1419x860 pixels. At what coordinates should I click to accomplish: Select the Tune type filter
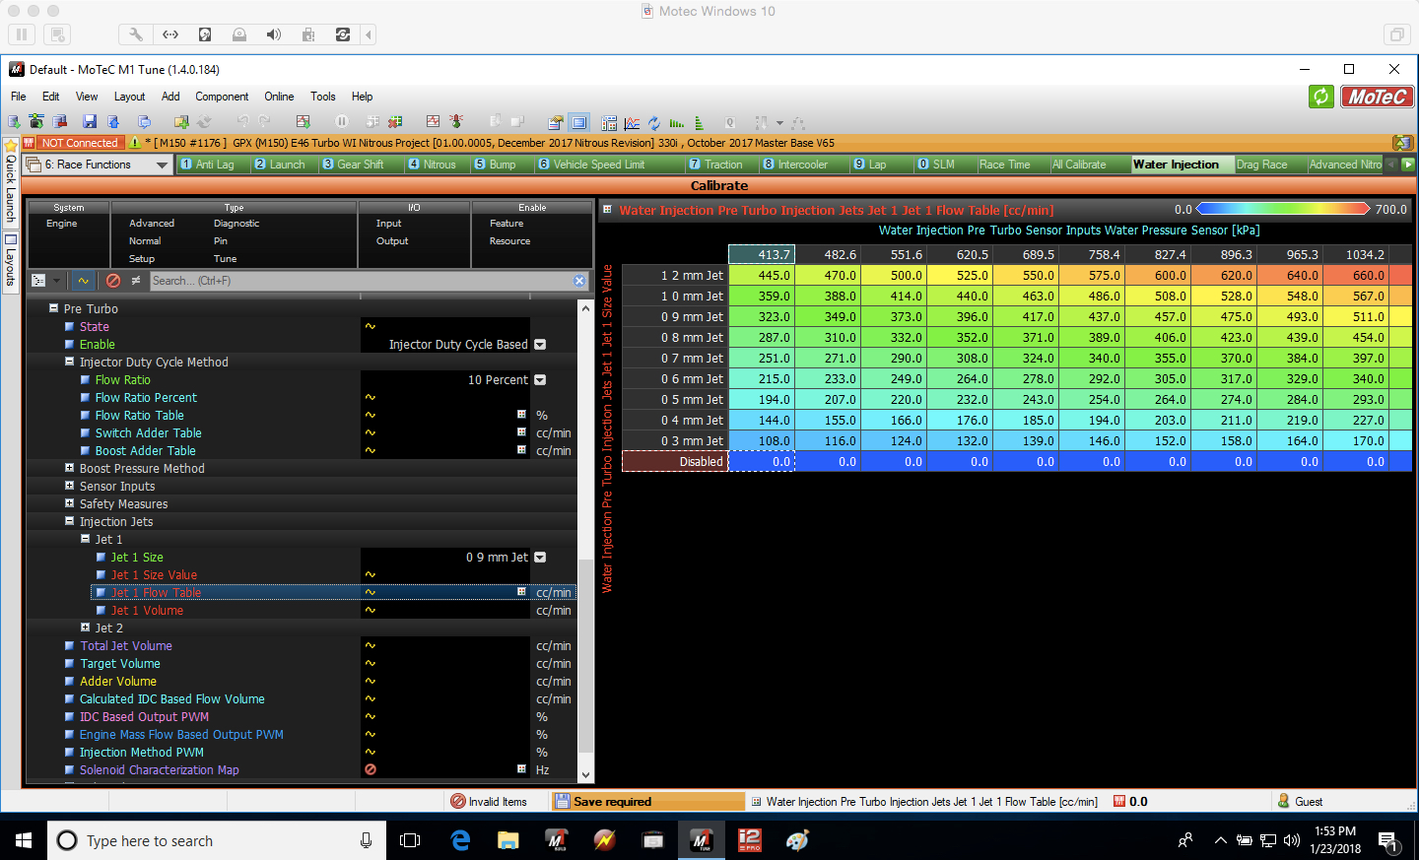point(226,259)
